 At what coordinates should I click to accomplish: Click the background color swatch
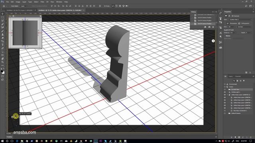tap(3, 73)
